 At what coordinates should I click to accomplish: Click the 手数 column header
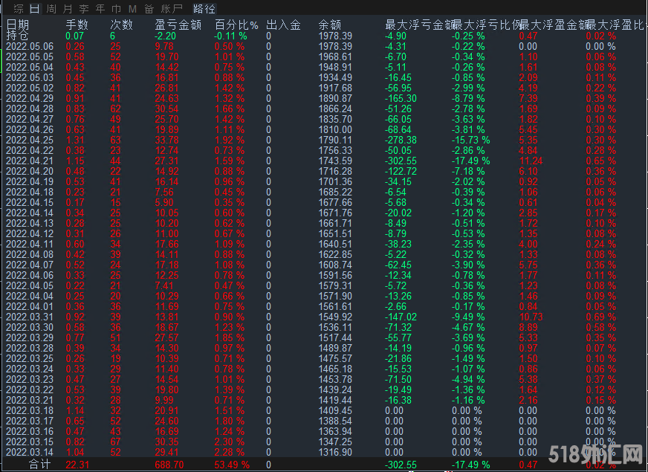[x=77, y=25]
